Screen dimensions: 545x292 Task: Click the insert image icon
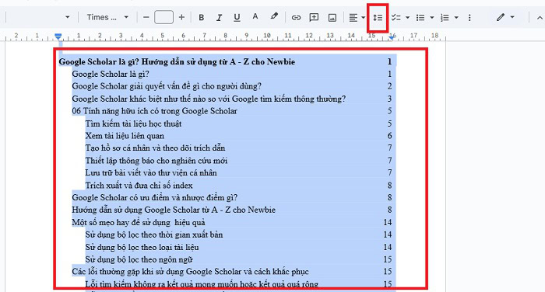click(332, 17)
